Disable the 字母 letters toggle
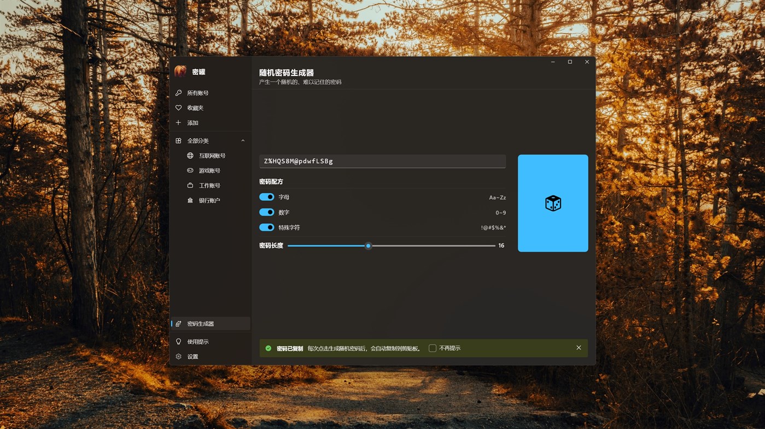Screen dimensions: 765x429 pyautogui.click(x=266, y=196)
